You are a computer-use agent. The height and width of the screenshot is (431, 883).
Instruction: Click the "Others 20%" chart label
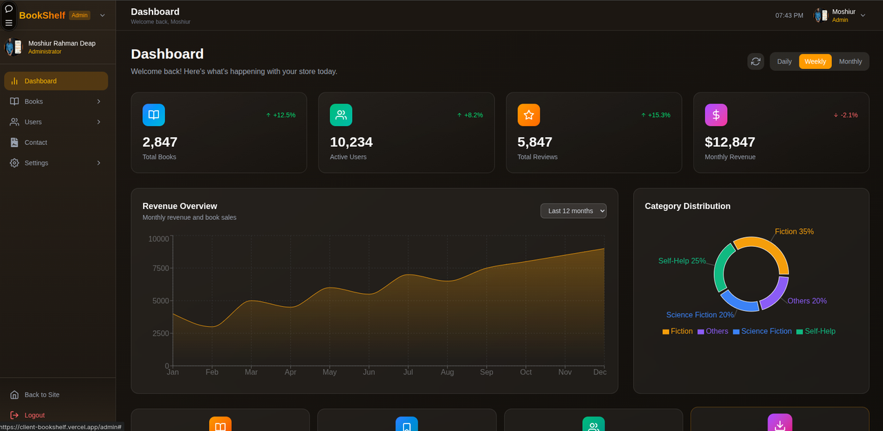[807, 301]
